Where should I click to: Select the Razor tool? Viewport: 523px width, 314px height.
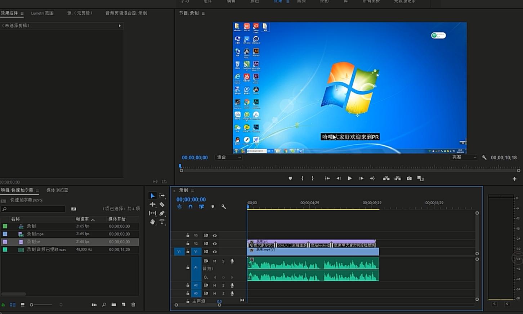162,204
